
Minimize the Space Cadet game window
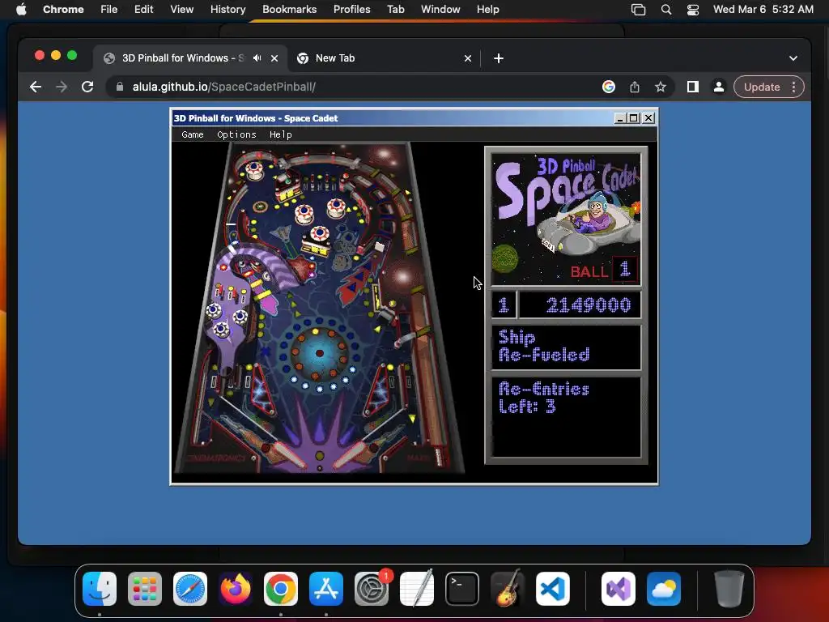(620, 118)
